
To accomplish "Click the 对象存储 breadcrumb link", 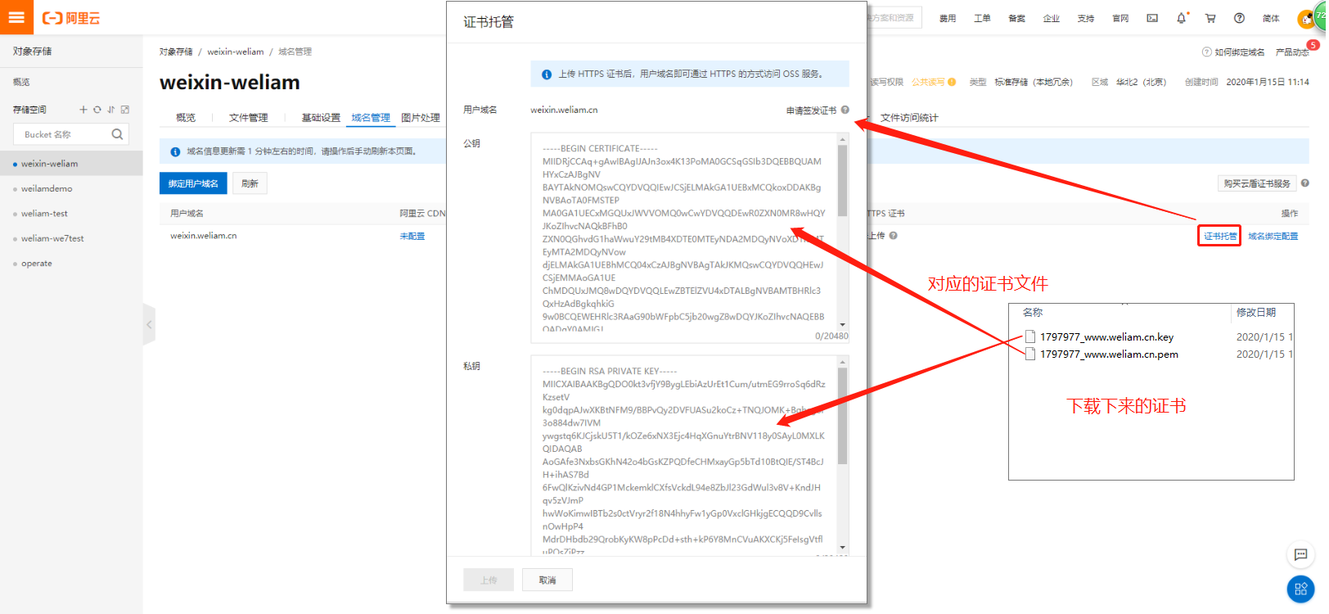I will pyautogui.click(x=176, y=52).
